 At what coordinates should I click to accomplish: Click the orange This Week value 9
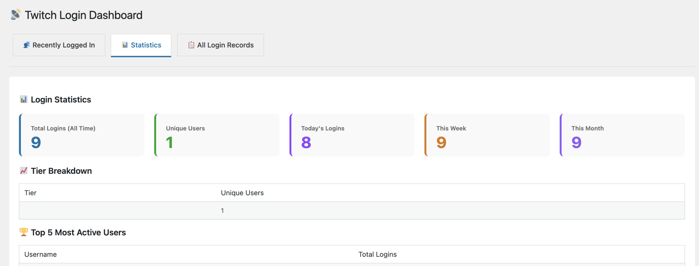tap(442, 142)
